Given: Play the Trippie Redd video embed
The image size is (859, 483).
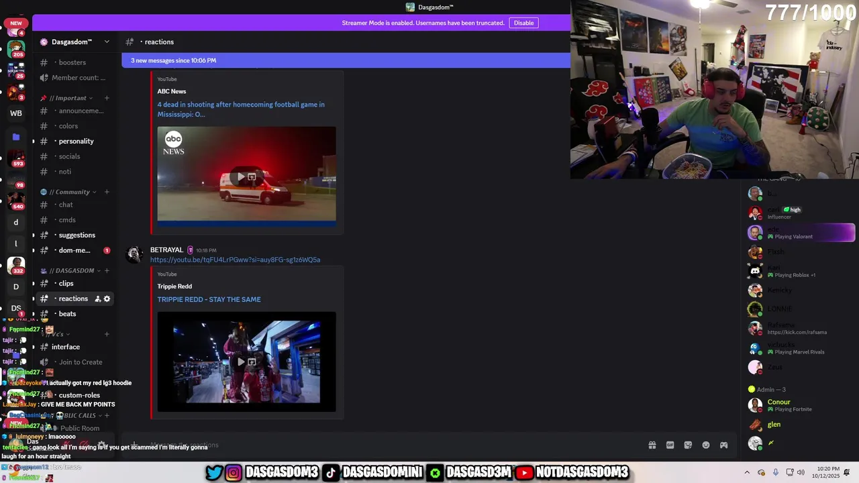Looking at the screenshot, I should tap(241, 362).
